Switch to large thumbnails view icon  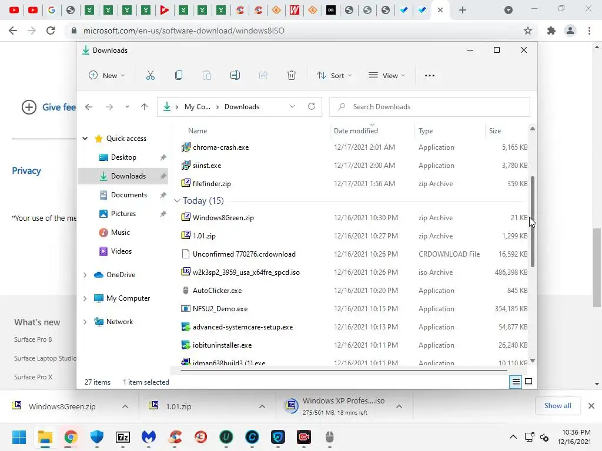(x=529, y=382)
